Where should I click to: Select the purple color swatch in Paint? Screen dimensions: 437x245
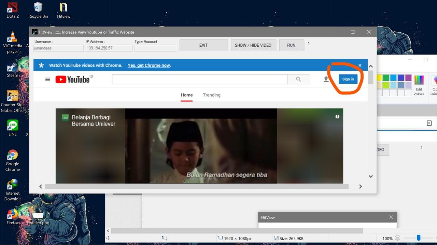408,78
